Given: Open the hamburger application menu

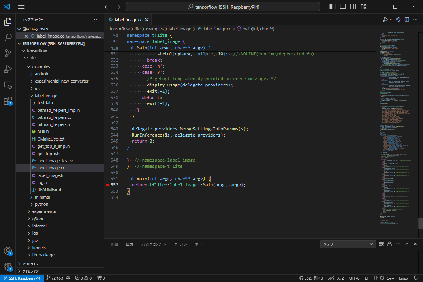Looking at the screenshot, I should [x=21, y=7].
